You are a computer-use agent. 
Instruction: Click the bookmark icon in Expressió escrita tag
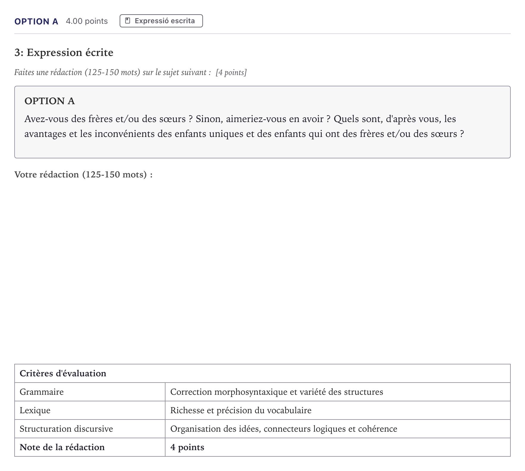click(128, 21)
